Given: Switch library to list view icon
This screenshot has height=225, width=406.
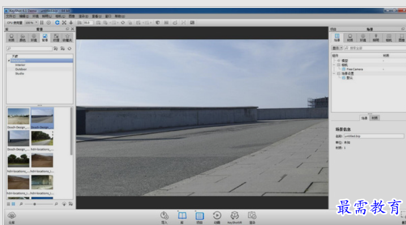Looking at the screenshot, I should point(8,204).
